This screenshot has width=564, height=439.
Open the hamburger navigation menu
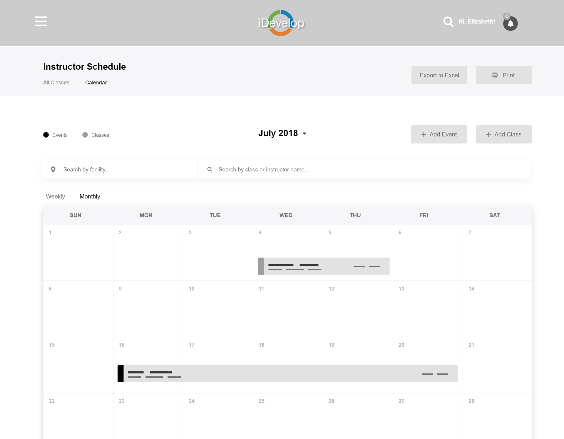(x=41, y=21)
